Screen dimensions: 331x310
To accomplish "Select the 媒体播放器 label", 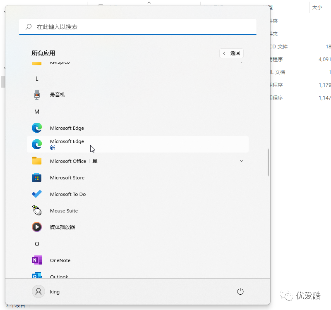I will 62,227.
